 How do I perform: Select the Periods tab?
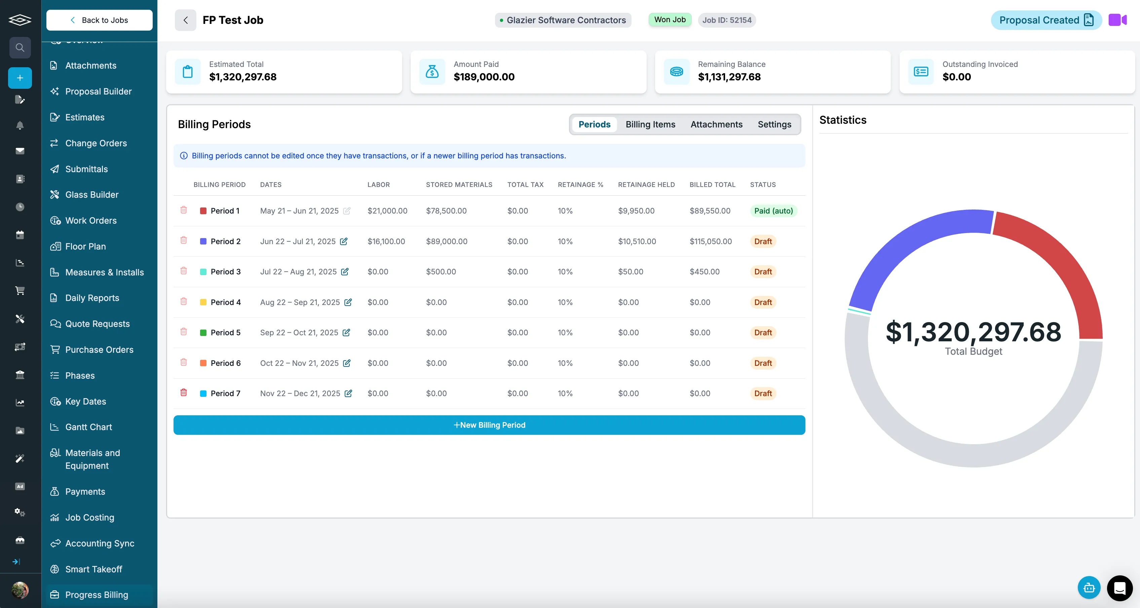594,124
